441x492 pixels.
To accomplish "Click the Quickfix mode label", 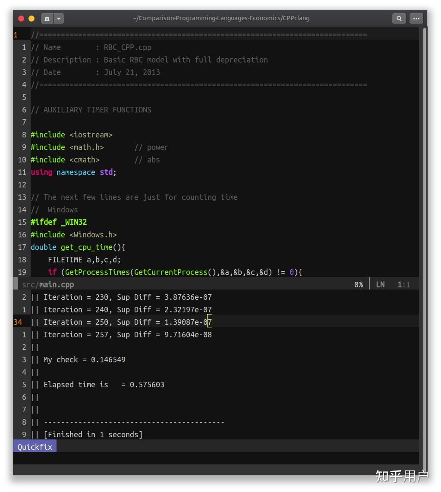I will tap(34, 447).
